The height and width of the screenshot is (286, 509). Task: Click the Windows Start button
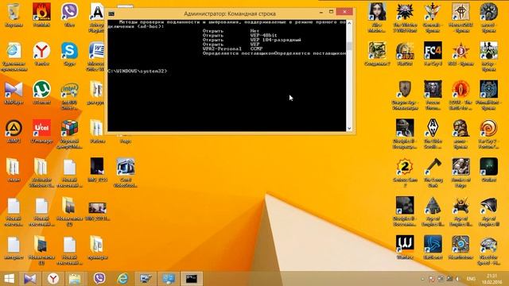(x=9, y=279)
